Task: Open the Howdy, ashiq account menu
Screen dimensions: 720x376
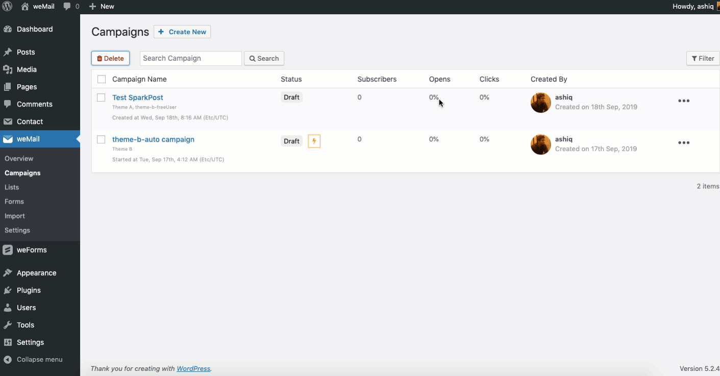Action: pos(696,7)
